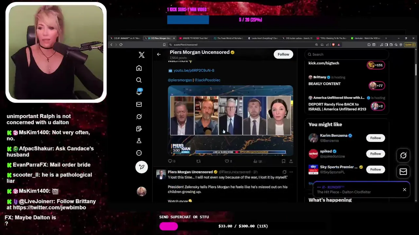Open @JackPosobiec mention link
The height and width of the screenshot is (235, 419).
(x=207, y=80)
